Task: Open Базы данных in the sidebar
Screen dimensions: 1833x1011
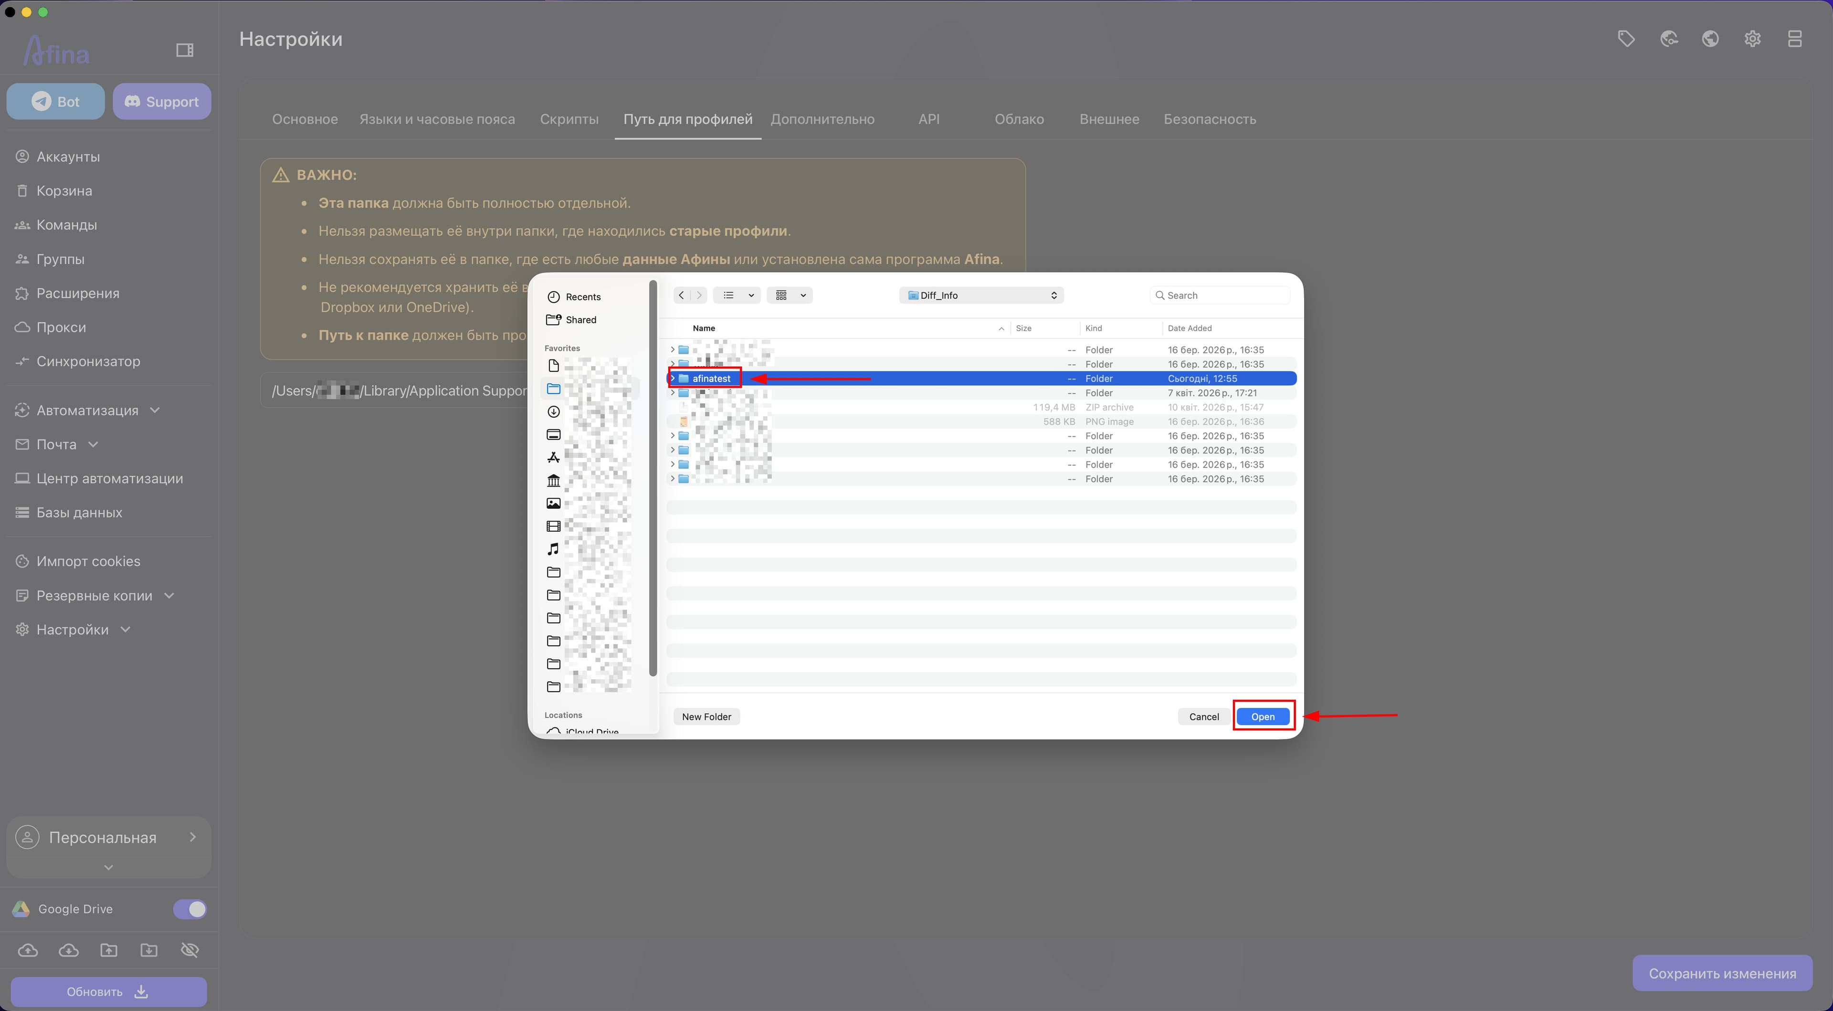Action: pyautogui.click(x=79, y=513)
